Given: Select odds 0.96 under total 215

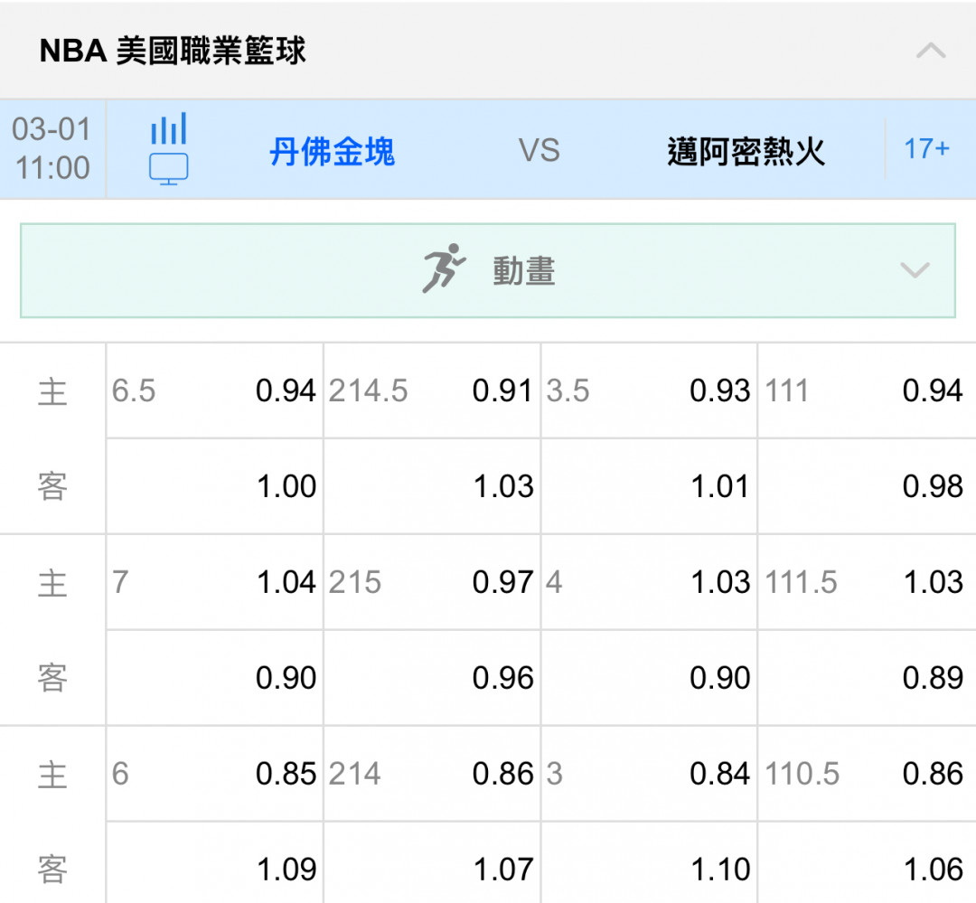Looking at the screenshot, I should (432, 678).
